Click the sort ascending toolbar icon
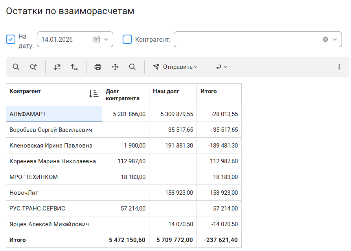The width and height of the screenshot is (351, 251). point(74,67)
